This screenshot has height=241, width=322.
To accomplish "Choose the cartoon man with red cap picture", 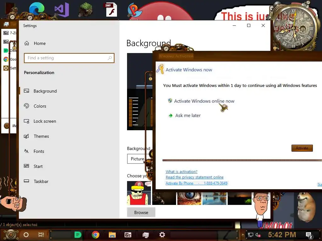I will pos(139,193).
